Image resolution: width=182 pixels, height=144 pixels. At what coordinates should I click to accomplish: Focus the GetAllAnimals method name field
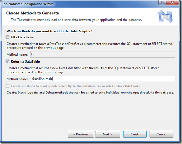(103, 79)
